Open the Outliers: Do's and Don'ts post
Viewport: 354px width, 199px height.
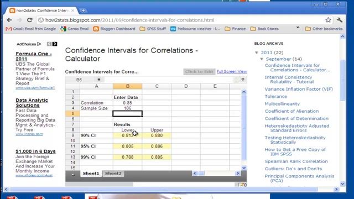pos(293,169)
